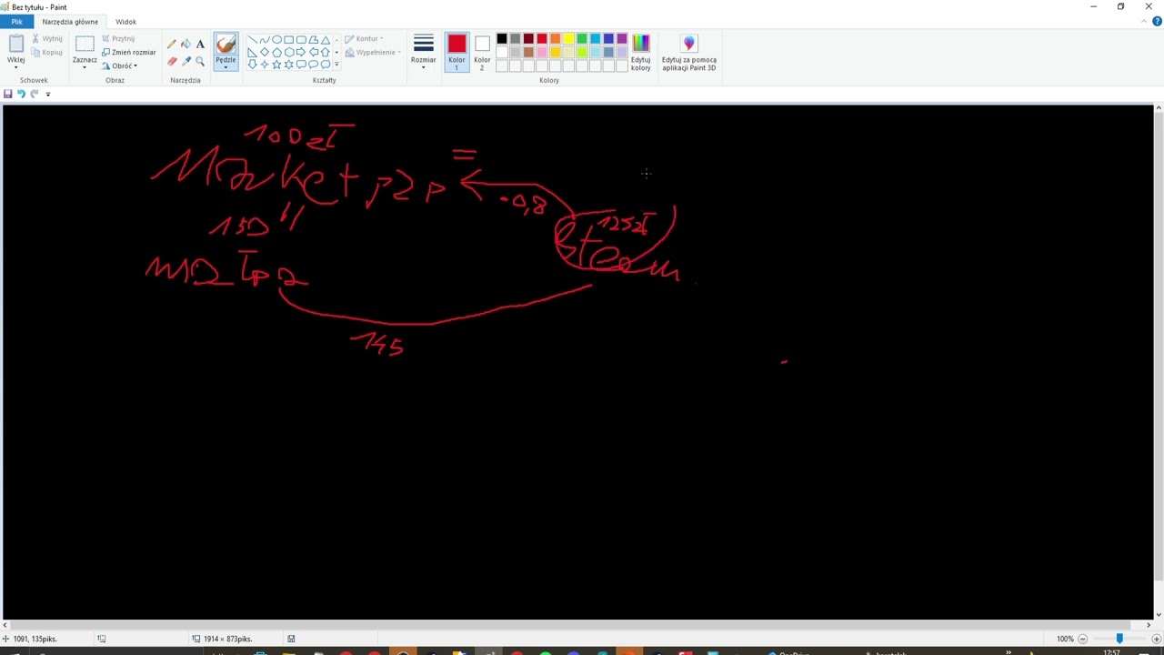Activate Kolor 1 foreground color
The width and height of the screenshot is (1164, 655).
coord(457,53)
